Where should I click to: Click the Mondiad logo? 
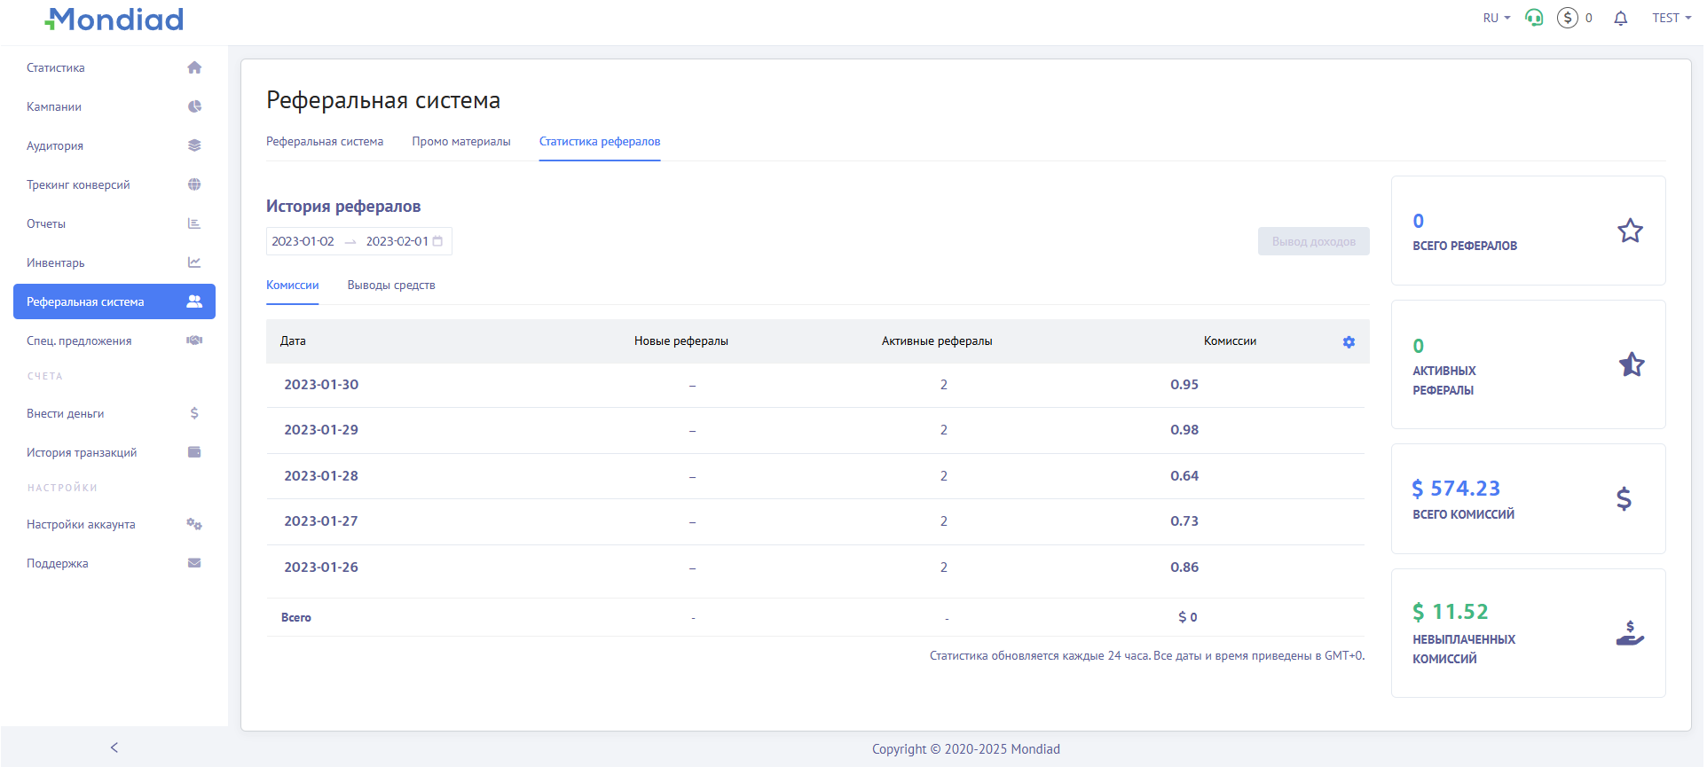[114, 19]
